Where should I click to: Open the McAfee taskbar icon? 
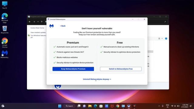pos(112,106)
